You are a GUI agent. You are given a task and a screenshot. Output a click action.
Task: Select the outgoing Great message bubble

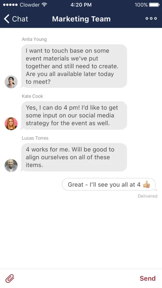[109, 184]
